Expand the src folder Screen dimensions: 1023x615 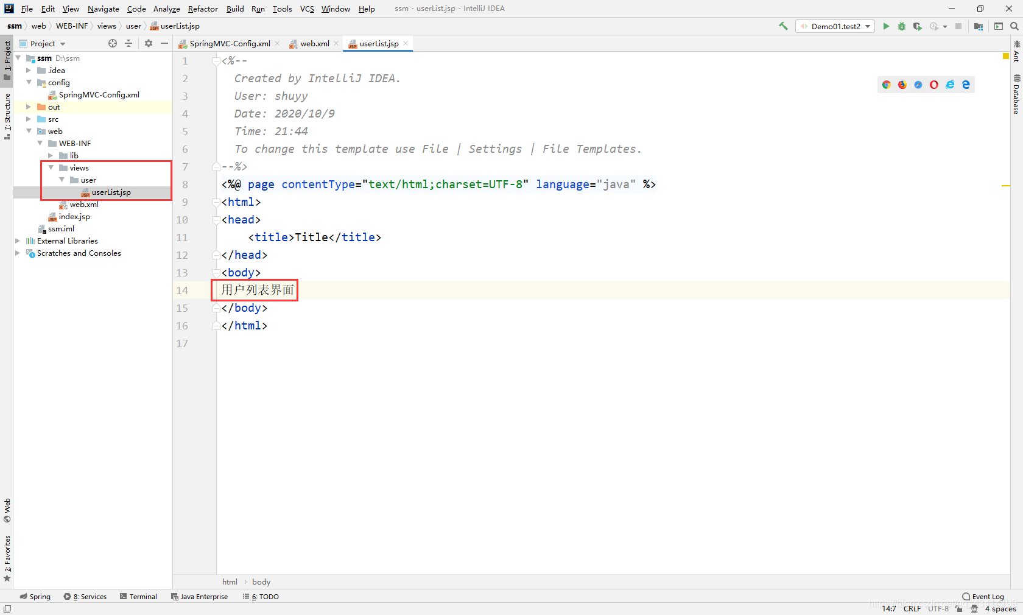29,119
